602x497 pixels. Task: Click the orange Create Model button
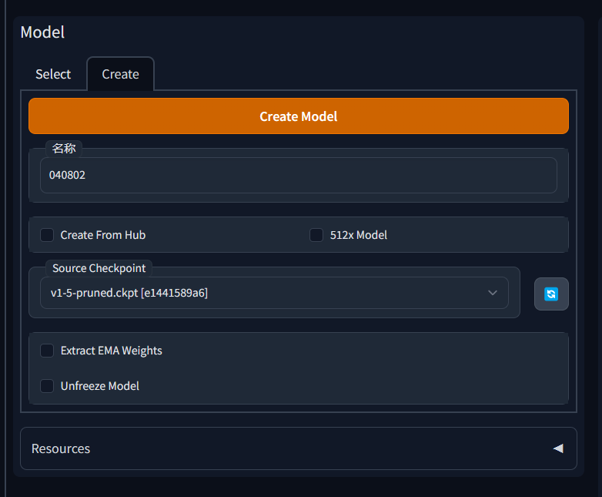pos(299,116)
